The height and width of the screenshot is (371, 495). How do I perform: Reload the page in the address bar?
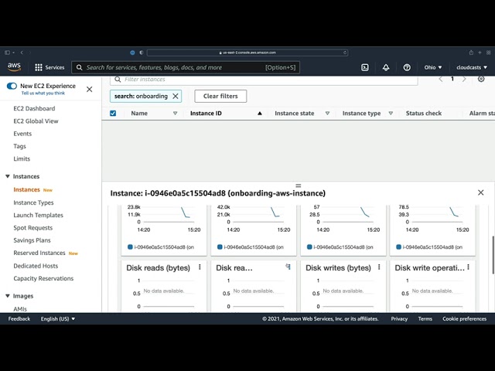tap(345, 53)
